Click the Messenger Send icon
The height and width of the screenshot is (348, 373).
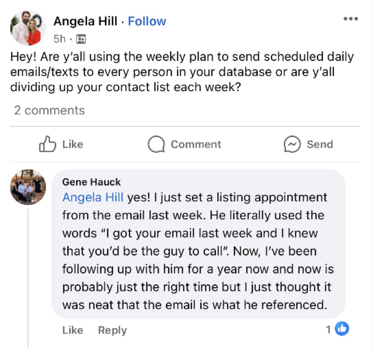point(292,144)
